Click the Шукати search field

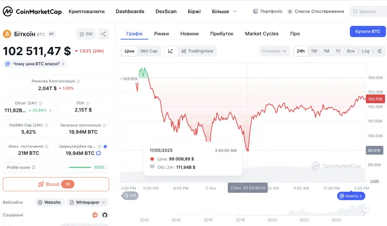367,11
